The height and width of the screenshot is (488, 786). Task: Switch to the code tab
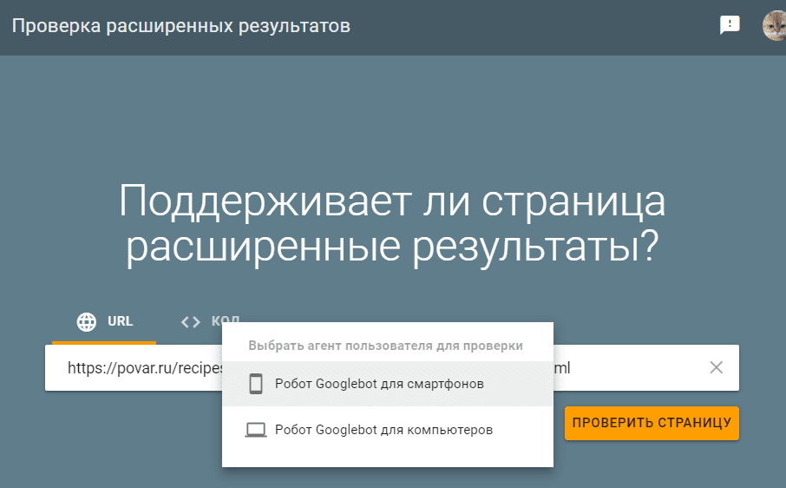(211, 321)
